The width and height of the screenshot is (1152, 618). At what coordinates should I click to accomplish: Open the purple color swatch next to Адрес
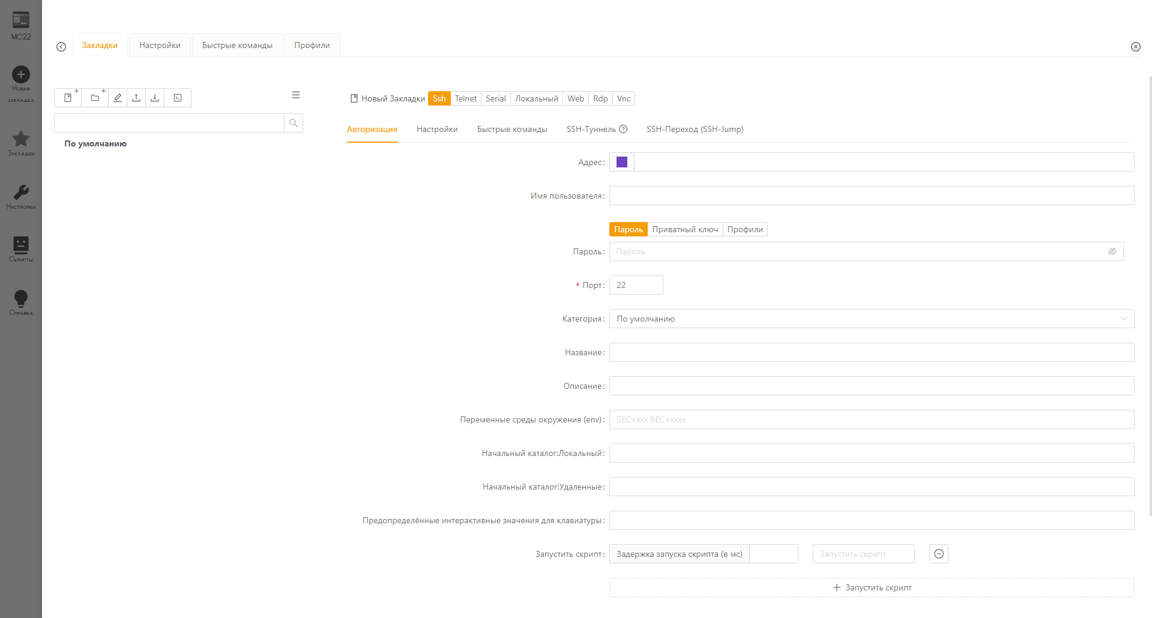pos(622,162)
